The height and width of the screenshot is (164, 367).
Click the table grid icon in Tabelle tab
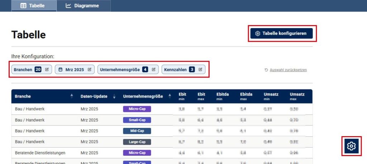click(23, 6)
